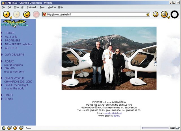Open the Help menu

61,7
